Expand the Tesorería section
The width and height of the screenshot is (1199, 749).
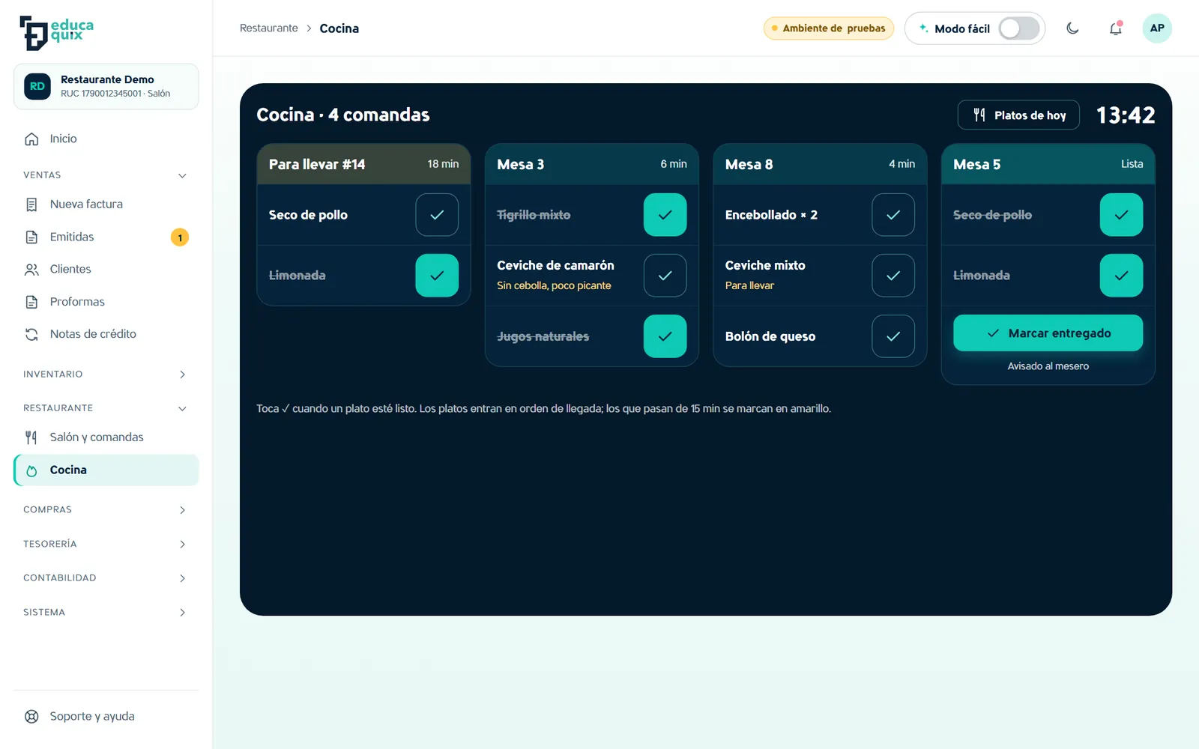point(106,545)
